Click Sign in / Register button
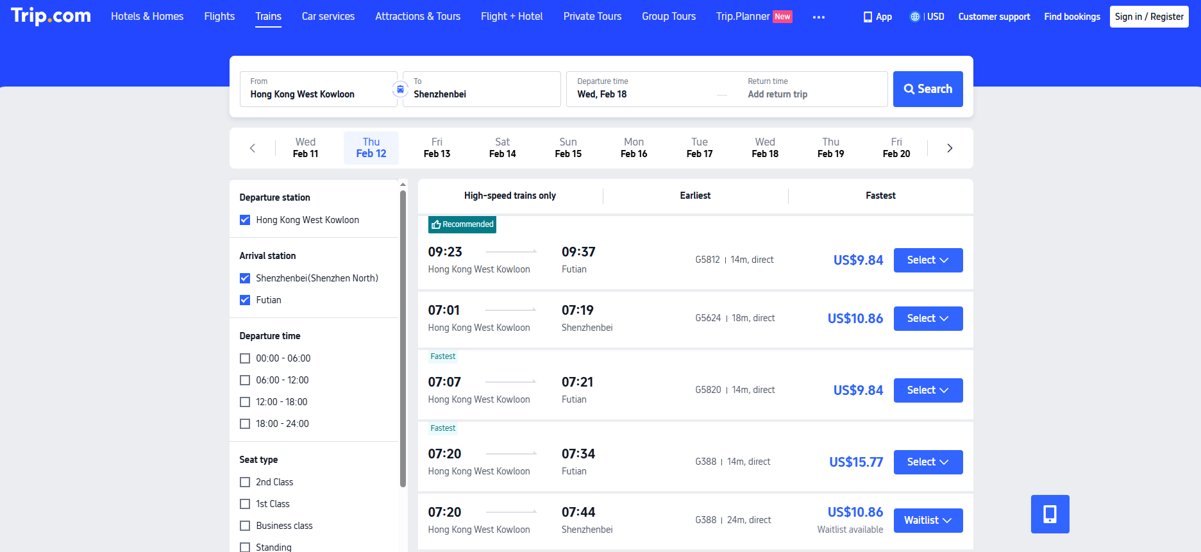 click(1148, 17)
